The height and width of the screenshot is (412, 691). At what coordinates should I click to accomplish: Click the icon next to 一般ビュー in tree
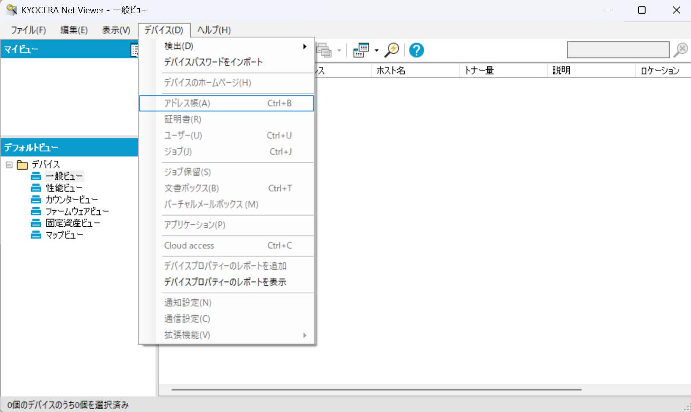tap(36, 176)
